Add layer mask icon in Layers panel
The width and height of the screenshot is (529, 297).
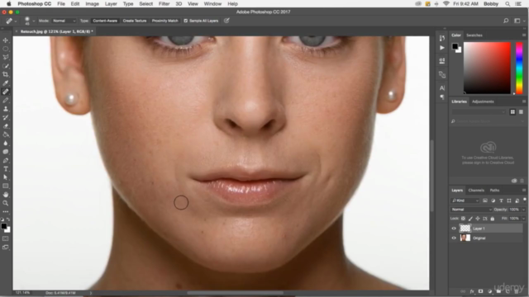481,291
